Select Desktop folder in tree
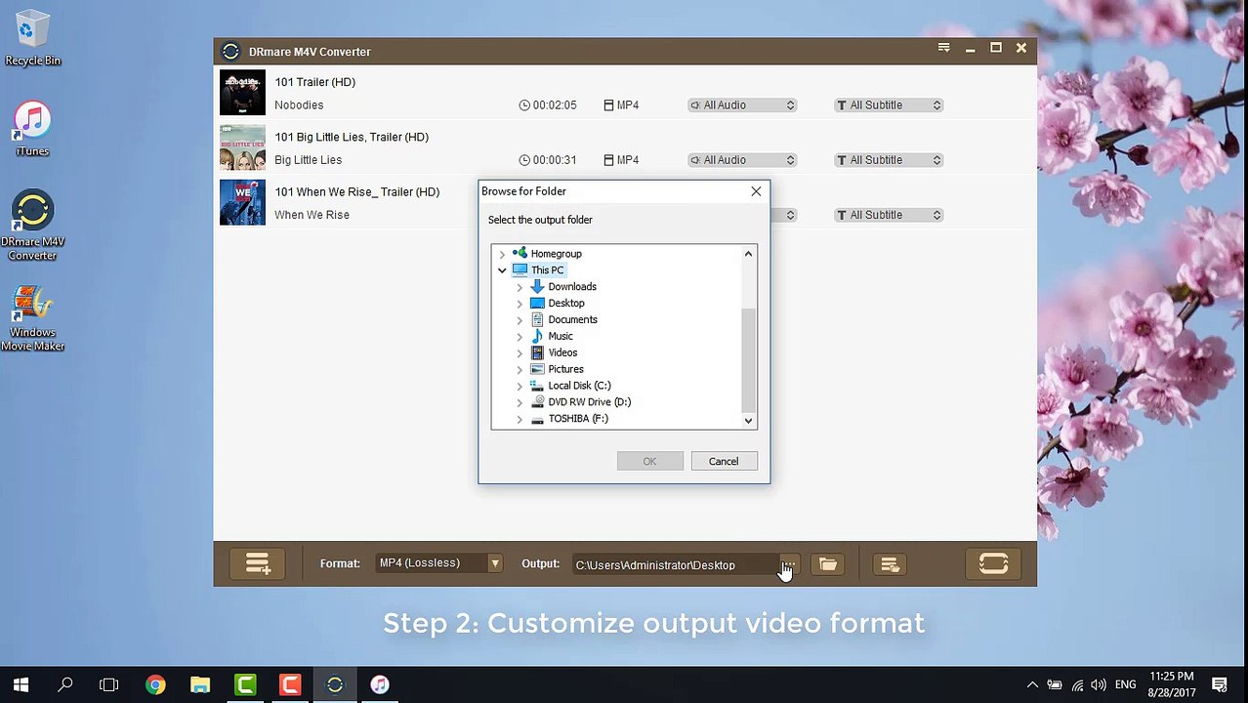Viewport: 1248px width, 703px height. [x=566, y=304]
